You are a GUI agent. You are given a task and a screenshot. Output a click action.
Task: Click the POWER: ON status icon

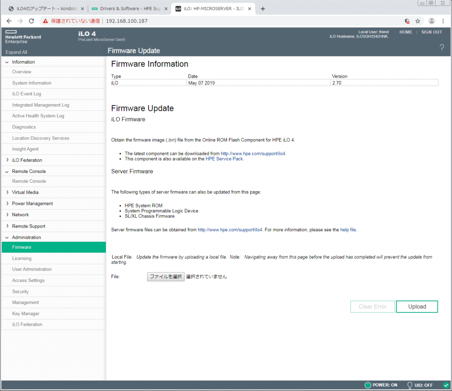pyautogui.click(x=368, y=385)
